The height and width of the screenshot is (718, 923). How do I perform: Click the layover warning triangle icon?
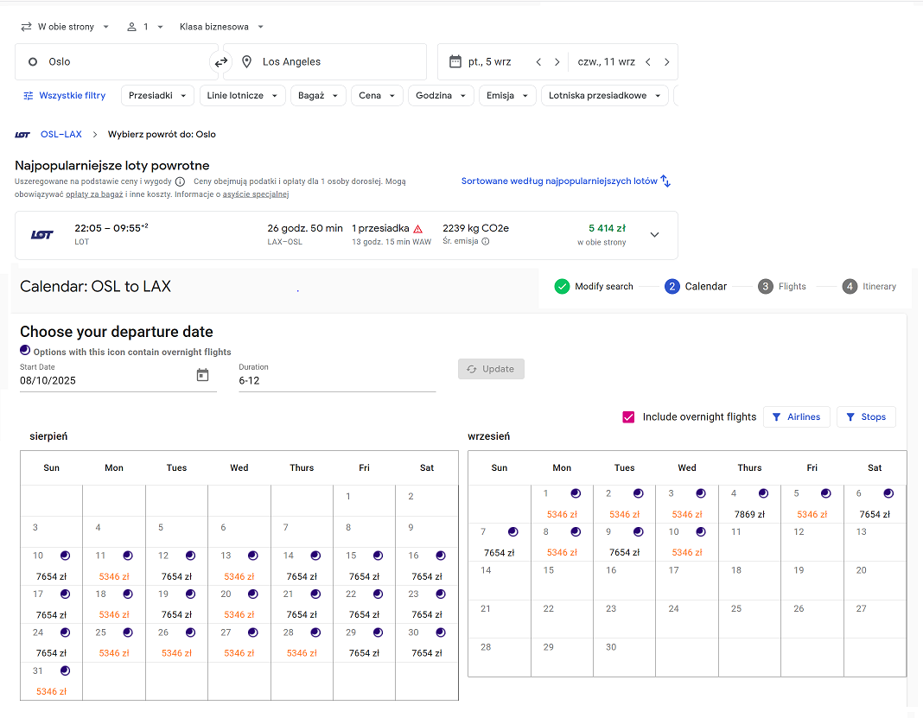418,229
